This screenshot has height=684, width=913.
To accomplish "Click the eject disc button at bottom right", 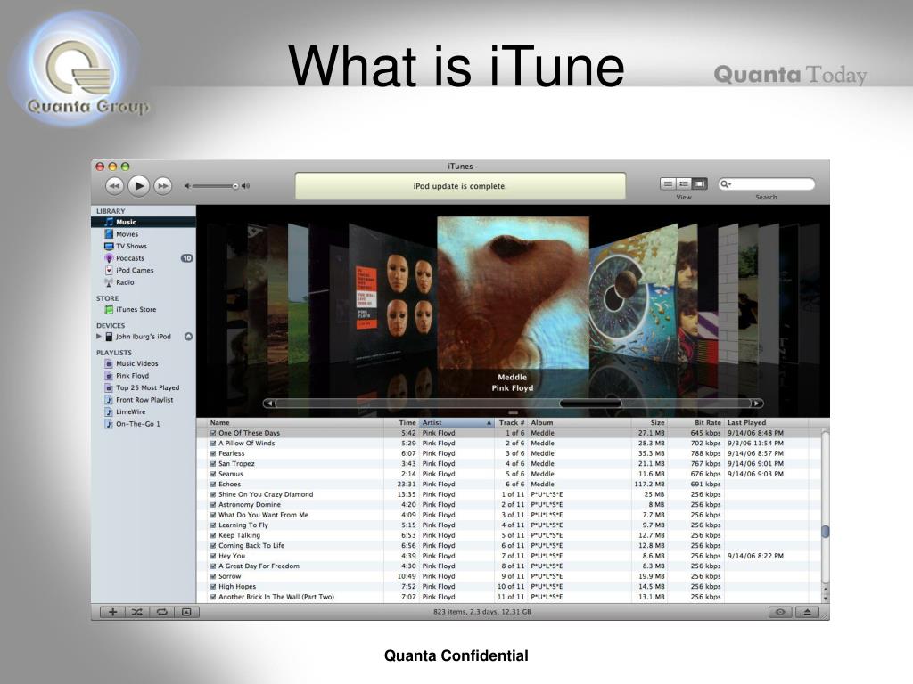I will coord(807,612).
